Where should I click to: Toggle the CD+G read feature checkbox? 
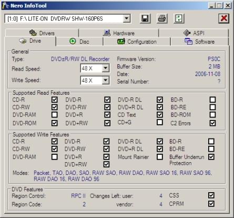(x=160, y=122)
